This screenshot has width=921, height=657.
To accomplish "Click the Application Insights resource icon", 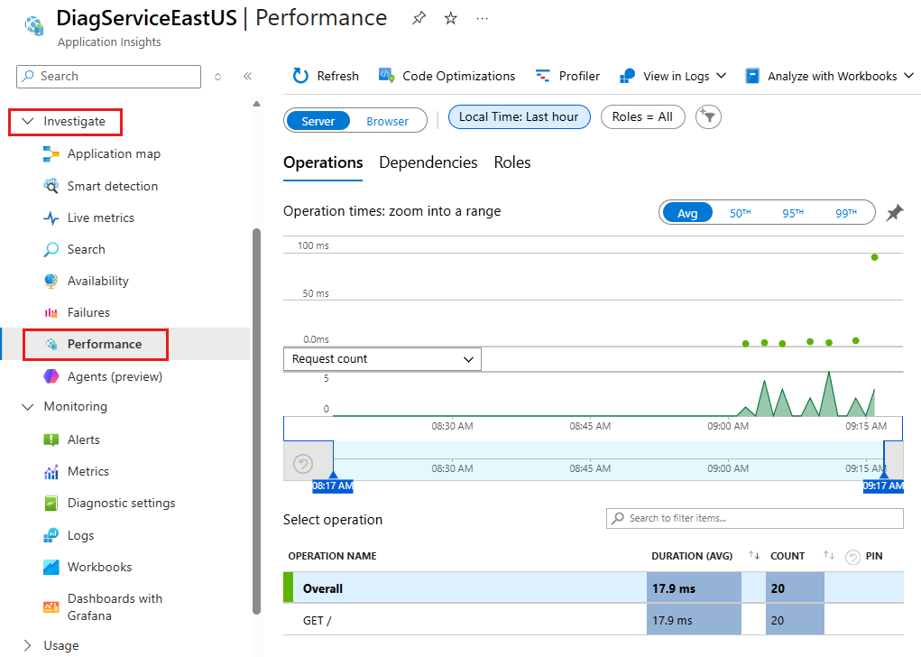I will [x=34, y=26].
